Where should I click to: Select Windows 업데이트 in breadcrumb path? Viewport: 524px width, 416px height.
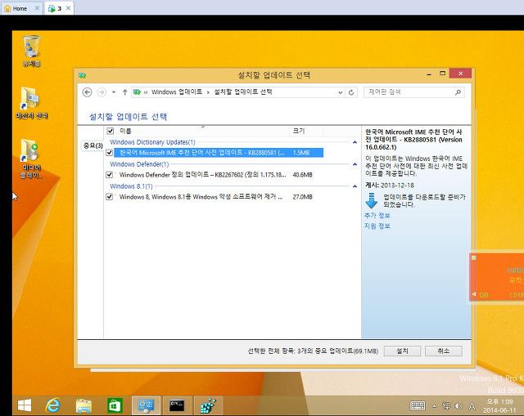click(x=177, y=92)
